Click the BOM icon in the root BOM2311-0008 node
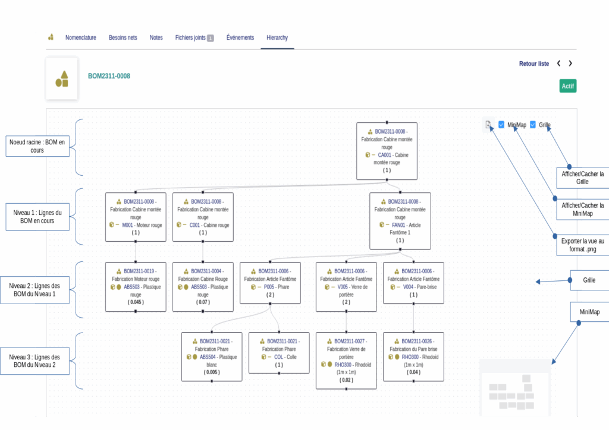The width and height of the screenshot is (609, 430). pos(370,131)
